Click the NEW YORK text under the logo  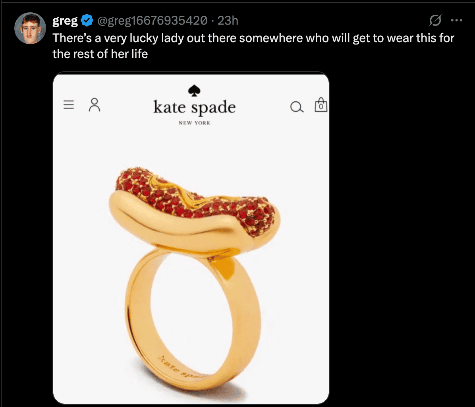194,123
